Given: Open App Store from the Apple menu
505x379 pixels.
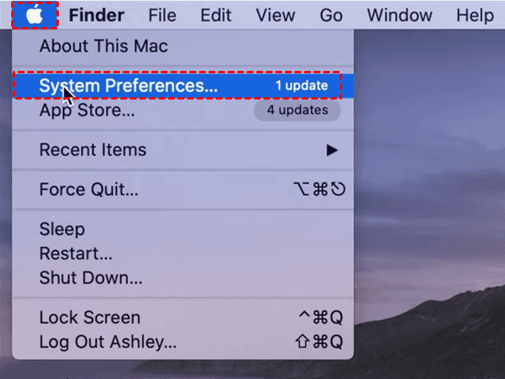Looking at the screenshot, I should coord(87,110).
